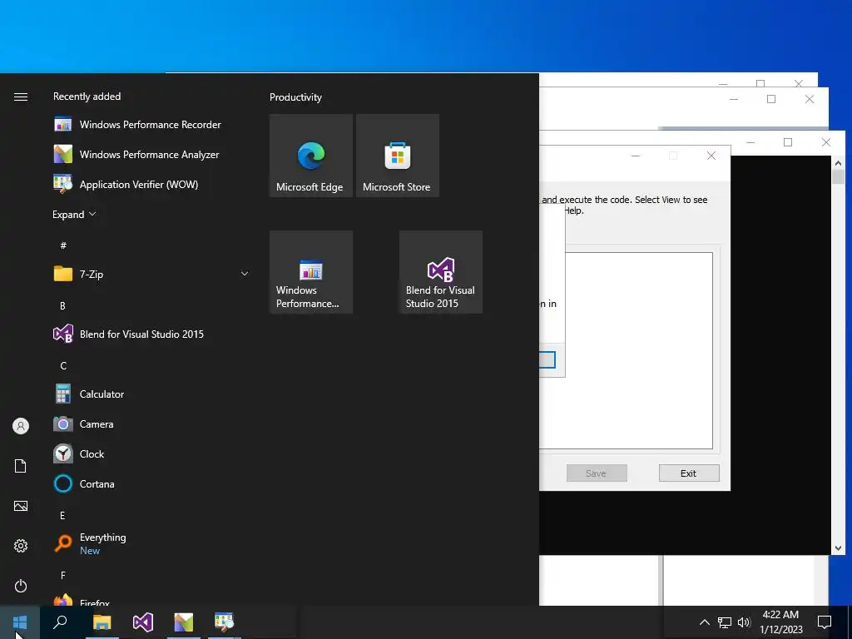Click the Productivity group header
This screenshot has width=852, height=639.
295,97
